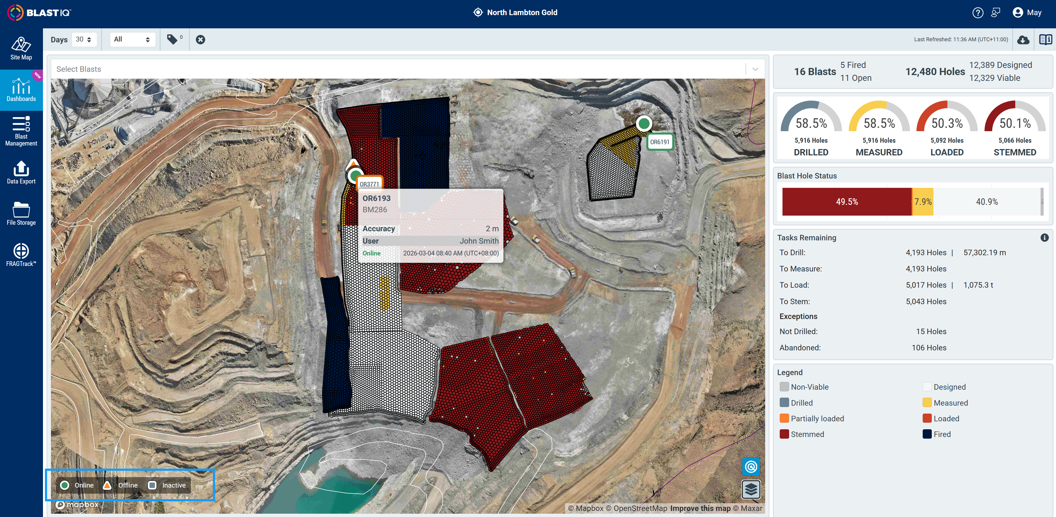This screenshot has width=1056, height=517.
Task: Click the Mapbox attribution link
Action: point(586,508)
